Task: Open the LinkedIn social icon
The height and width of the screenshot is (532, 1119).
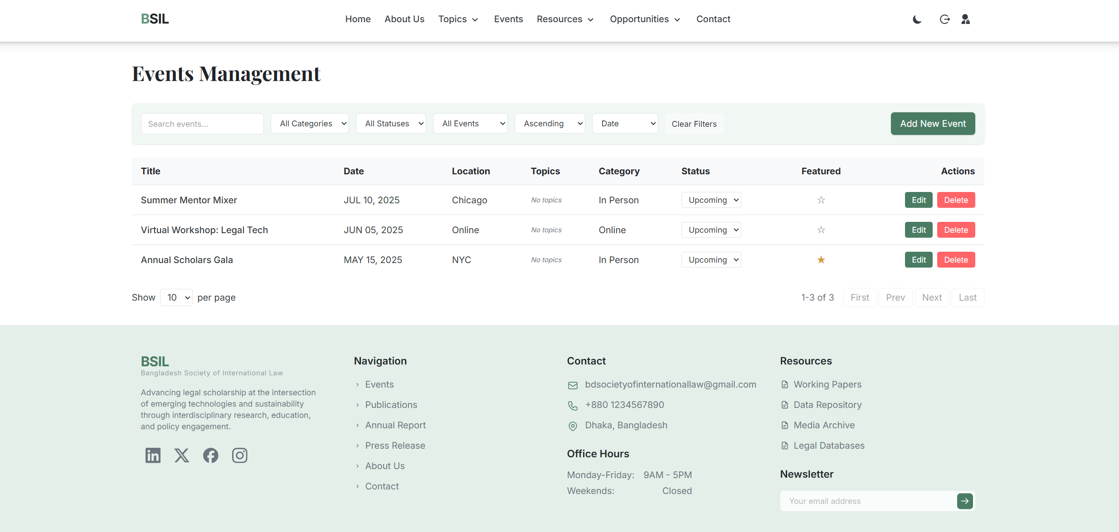Action: pyautogui.click(x=153, y=455)
